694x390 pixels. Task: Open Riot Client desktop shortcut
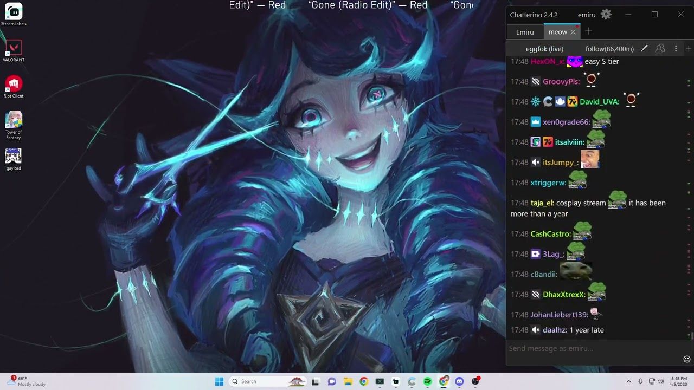pyautogui.click(x=14, y=87)
